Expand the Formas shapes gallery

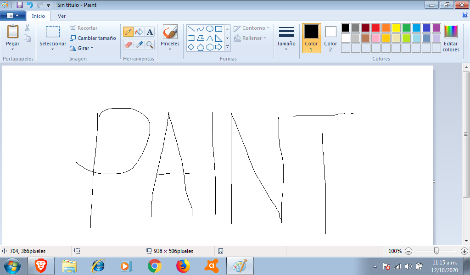228,47
